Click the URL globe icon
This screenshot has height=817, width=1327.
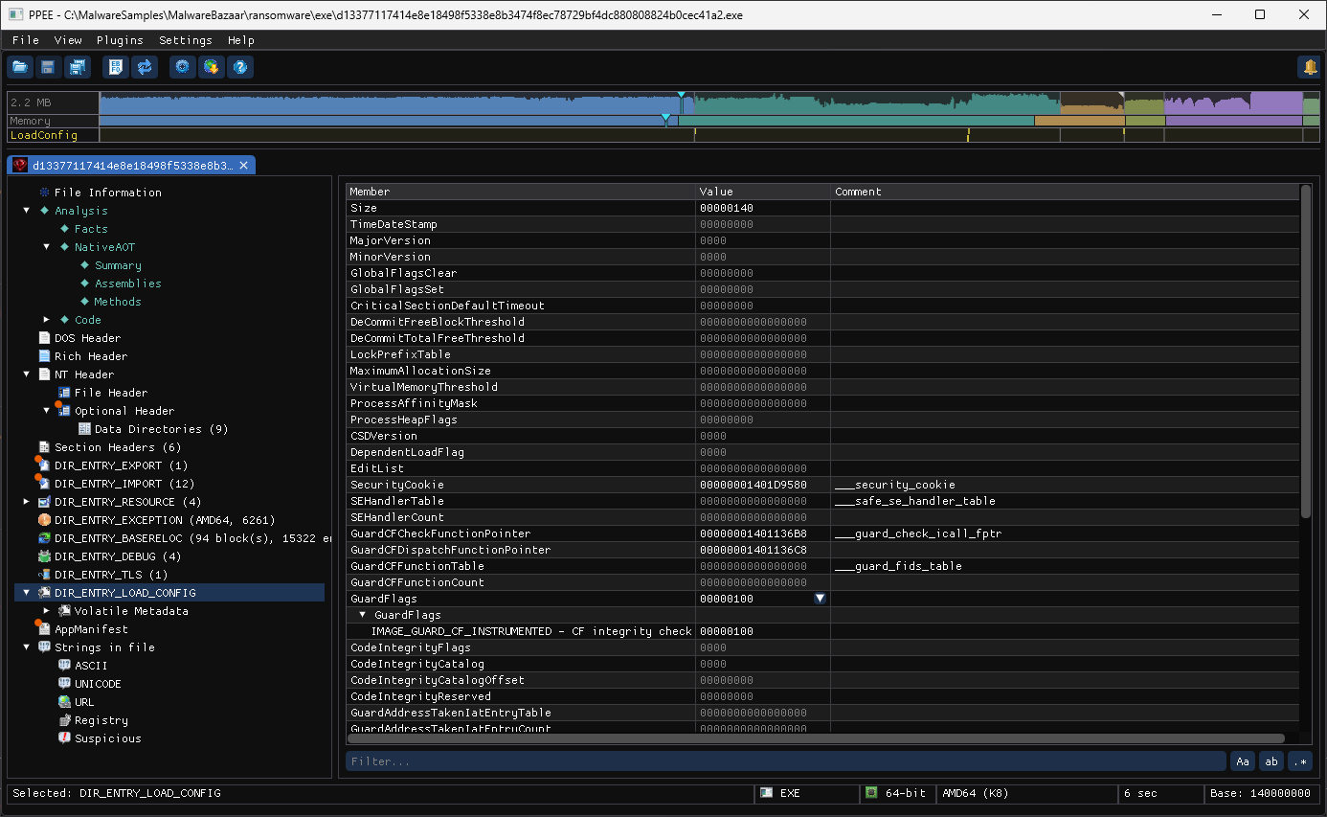tap(64, 702)
